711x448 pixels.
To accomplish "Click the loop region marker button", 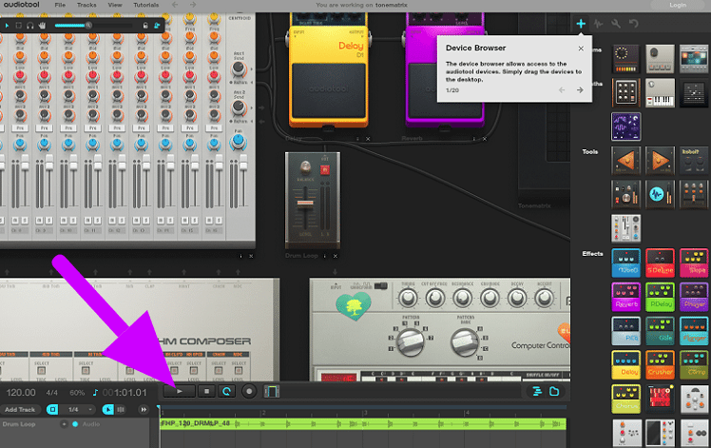I will click(x=271, y=391).
